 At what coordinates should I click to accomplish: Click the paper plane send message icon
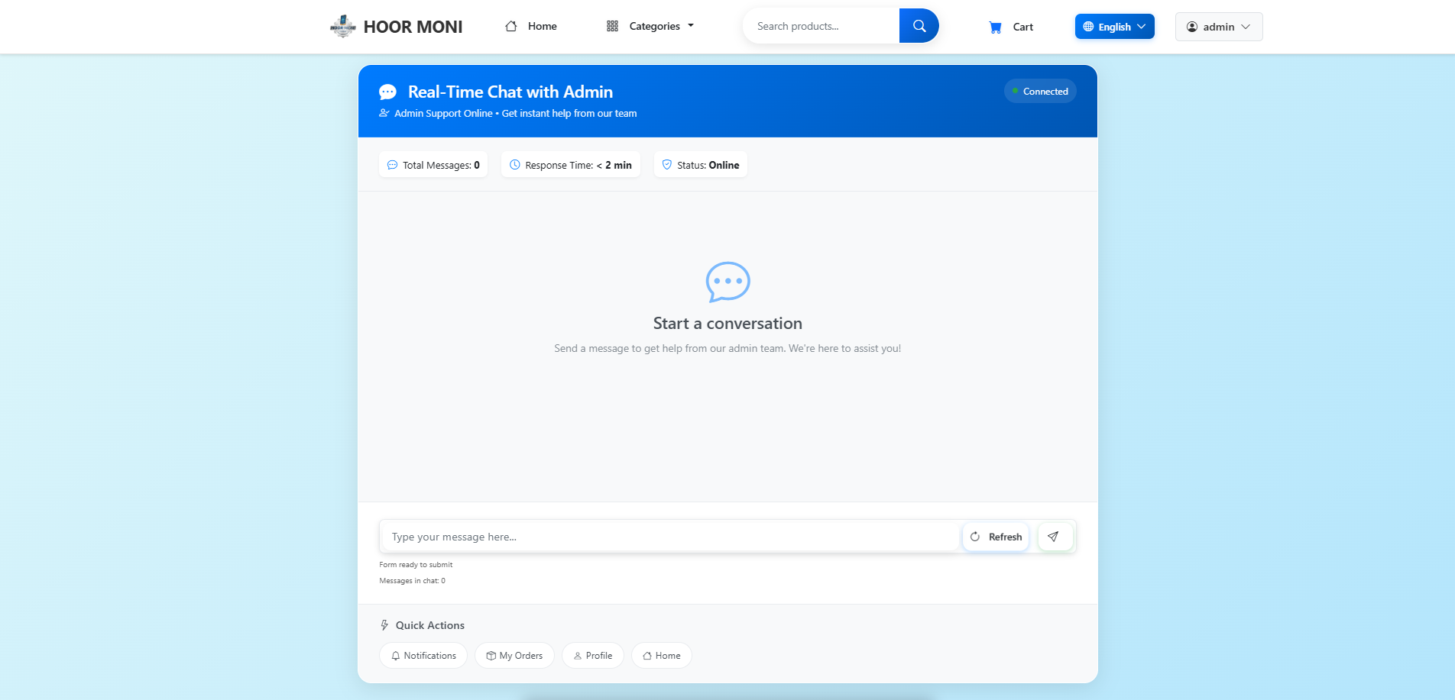pos(1054,537)
